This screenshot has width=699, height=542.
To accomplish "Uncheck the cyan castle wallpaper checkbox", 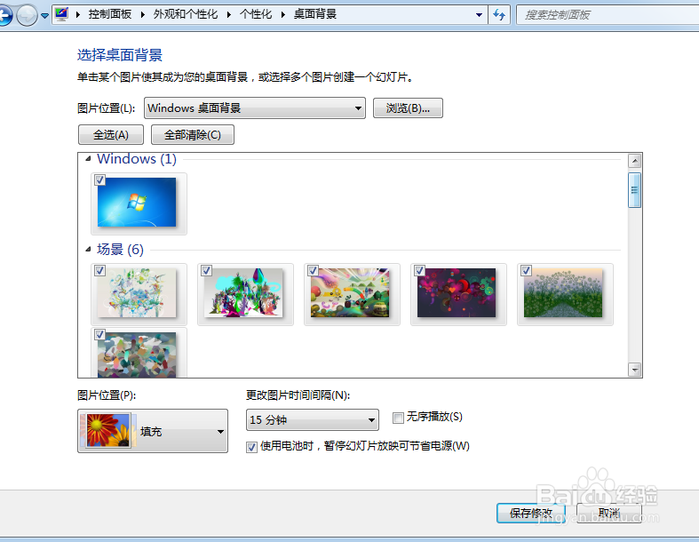I will (x=206, y=270).
